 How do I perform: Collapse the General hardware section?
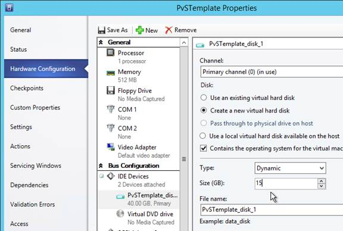101,42
